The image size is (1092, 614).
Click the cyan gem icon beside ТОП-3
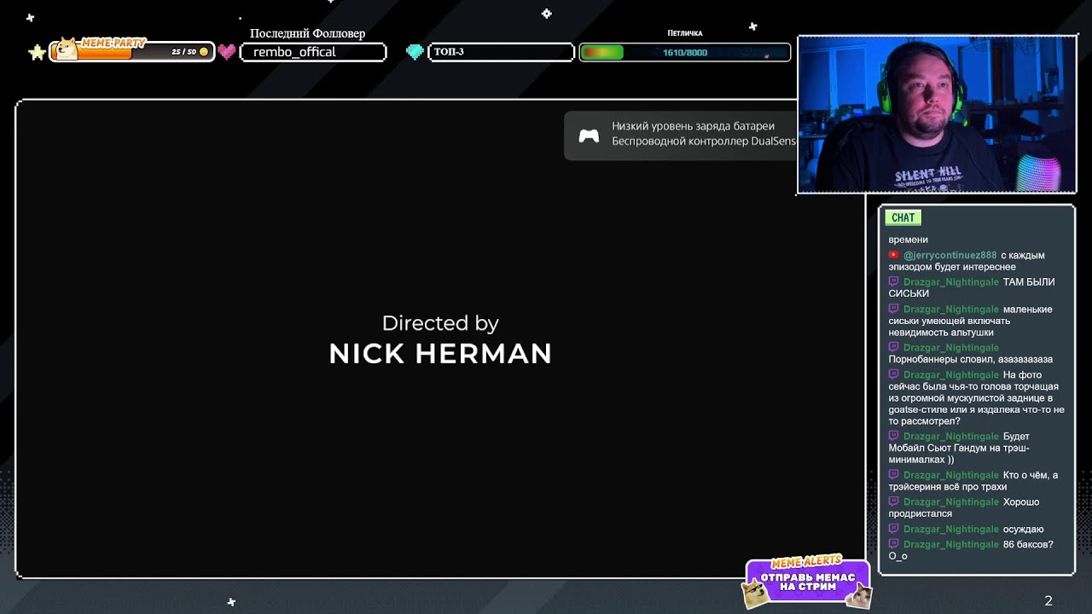[415, 52]
